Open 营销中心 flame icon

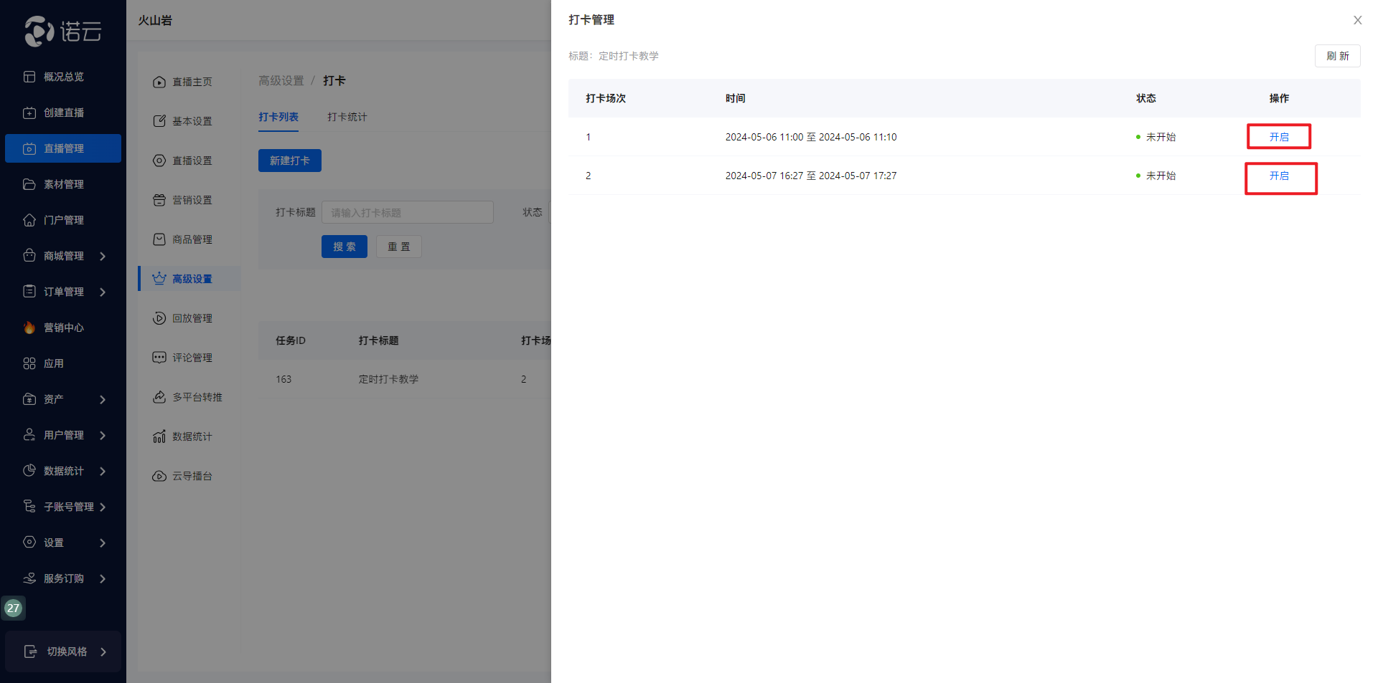29,328
